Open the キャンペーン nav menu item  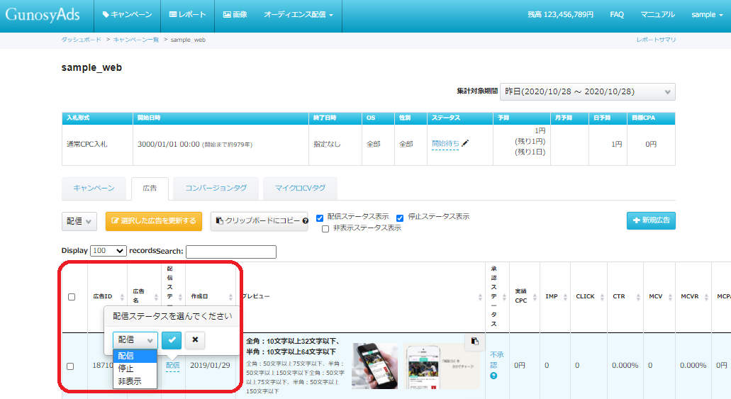coord(128,15)
